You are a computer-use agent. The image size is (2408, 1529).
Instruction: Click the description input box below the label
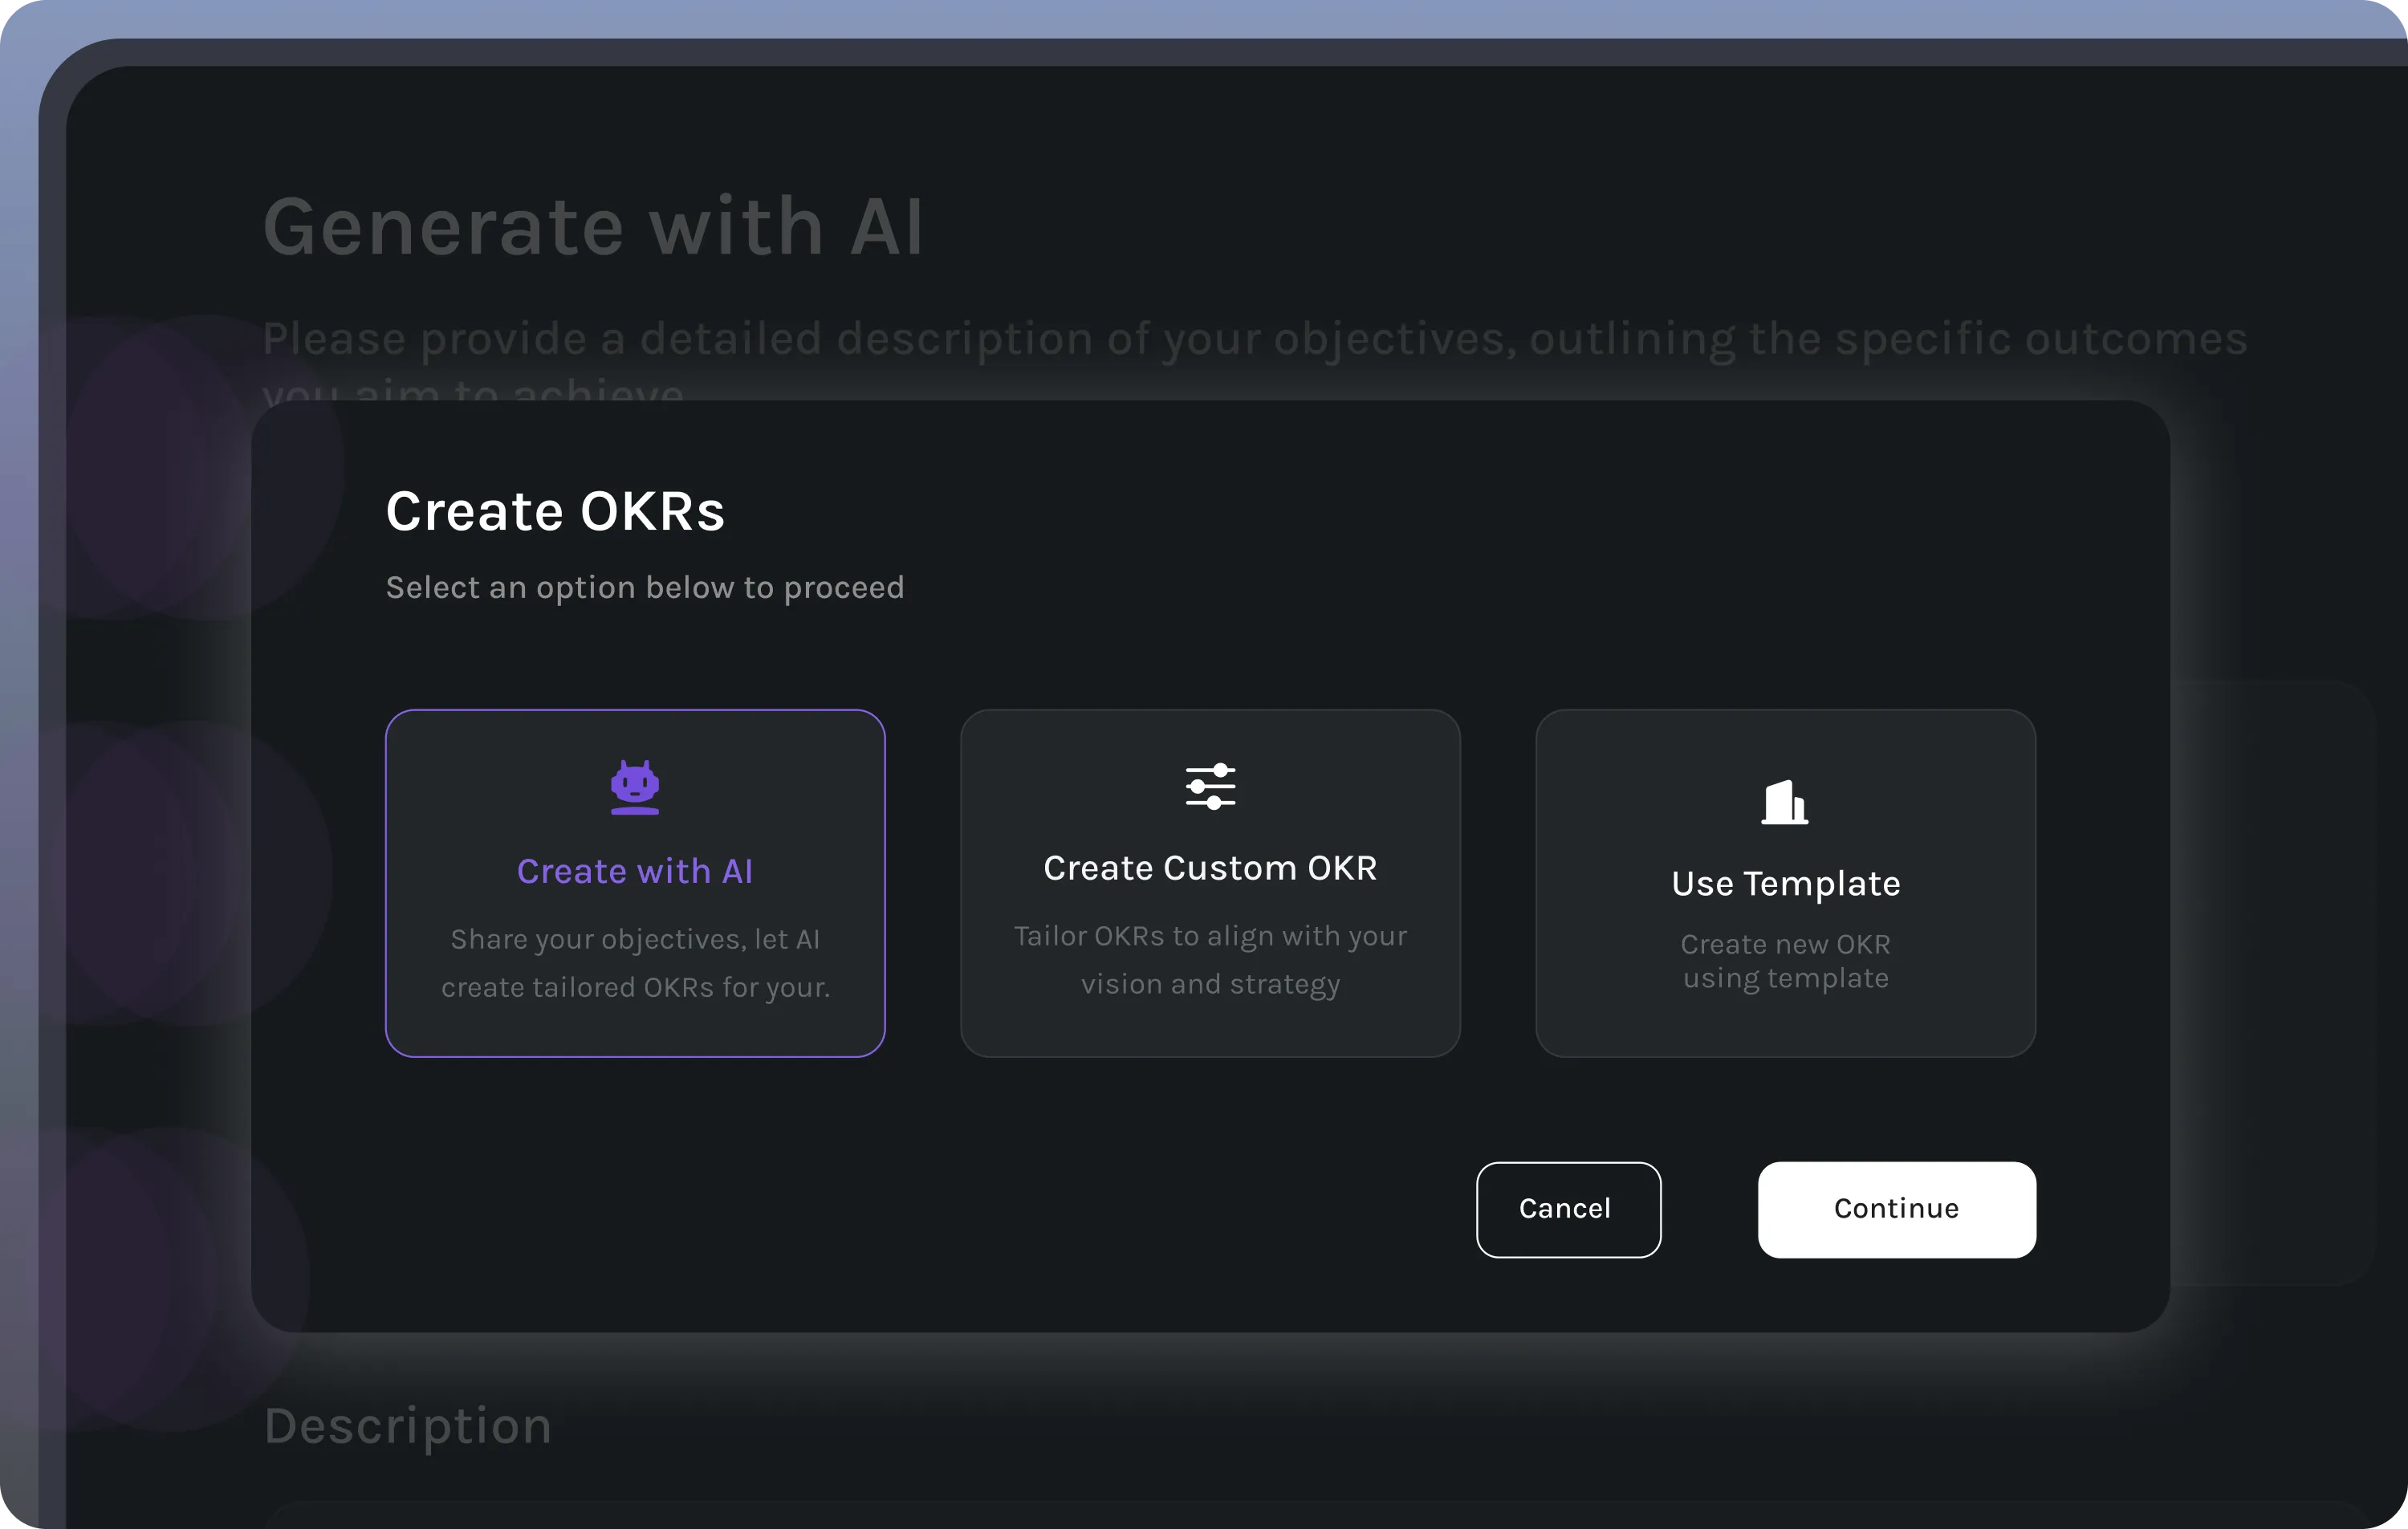[1300, 1516]
